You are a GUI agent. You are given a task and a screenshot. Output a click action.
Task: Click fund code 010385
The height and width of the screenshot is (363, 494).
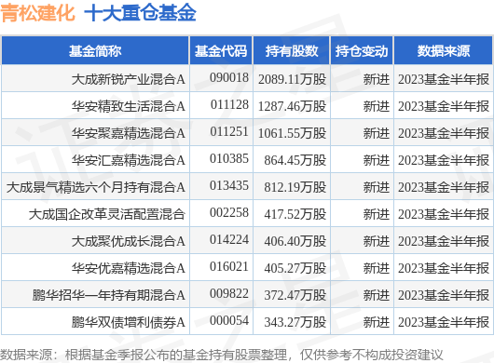[229, 158]
